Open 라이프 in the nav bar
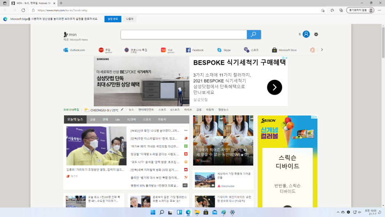This screenshot has width=385, height=217. coord(188,110)
